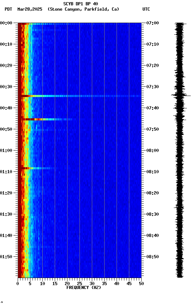The image size is (195, 306).
Task: Click the '01:00' PDT time label
Action: 6,151
